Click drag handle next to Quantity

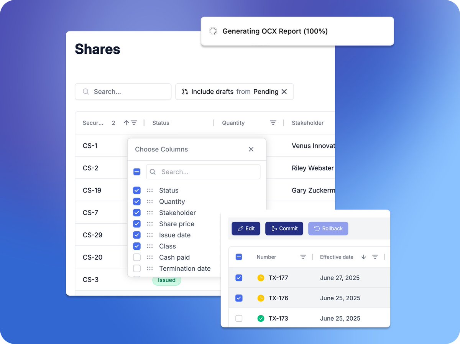(150, 202)
